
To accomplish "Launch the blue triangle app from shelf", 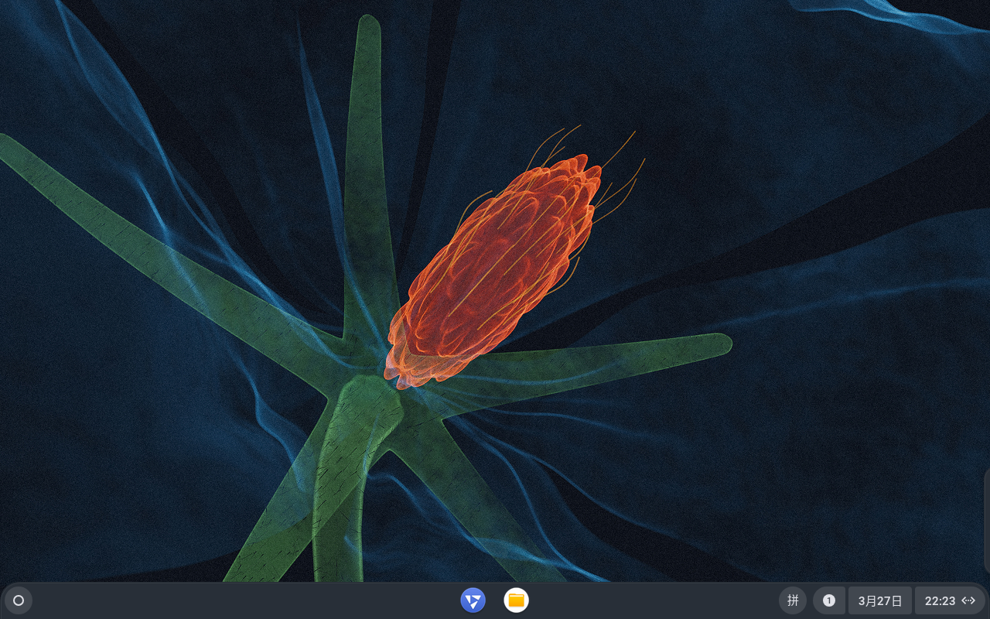I will click(473, 600).
